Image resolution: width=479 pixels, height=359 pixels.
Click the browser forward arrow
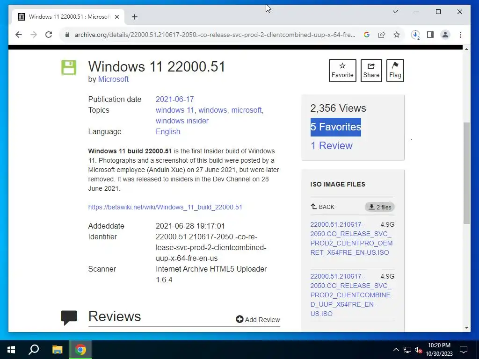coord(34,35)
